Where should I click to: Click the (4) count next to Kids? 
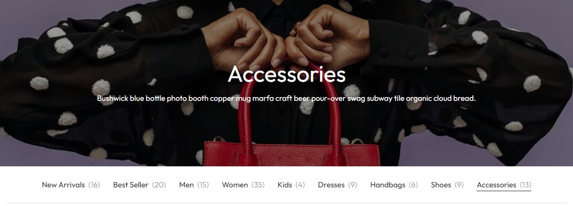pos(300,185)
